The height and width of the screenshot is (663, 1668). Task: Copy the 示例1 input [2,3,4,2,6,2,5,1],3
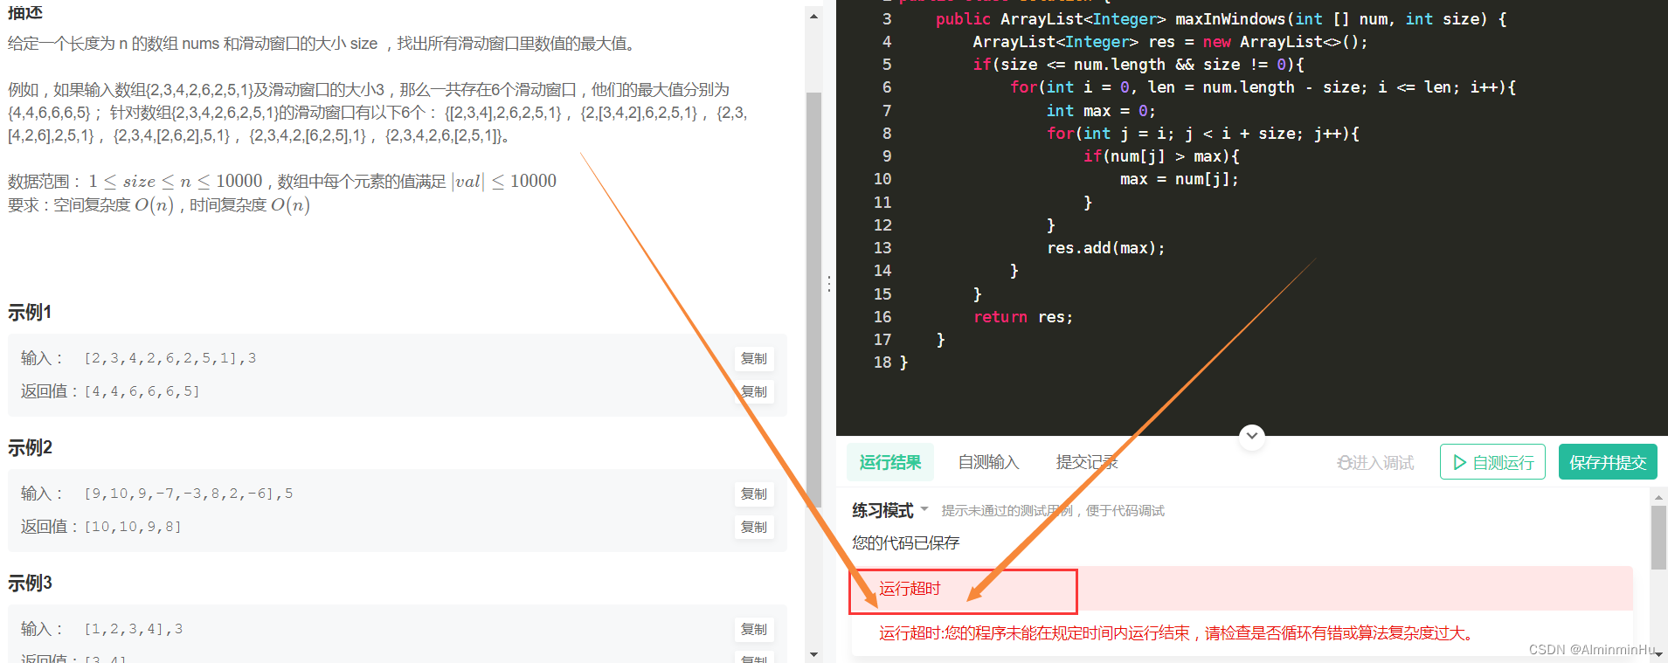[753, 358]
